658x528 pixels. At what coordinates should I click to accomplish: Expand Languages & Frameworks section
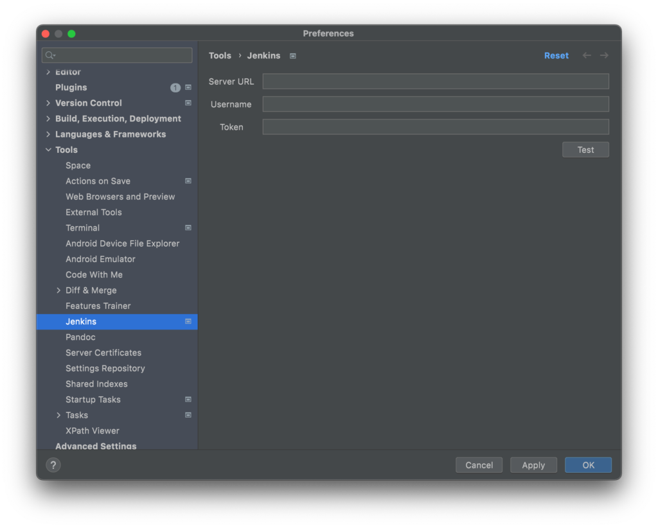pyautogui.click(x=48, y=134)
